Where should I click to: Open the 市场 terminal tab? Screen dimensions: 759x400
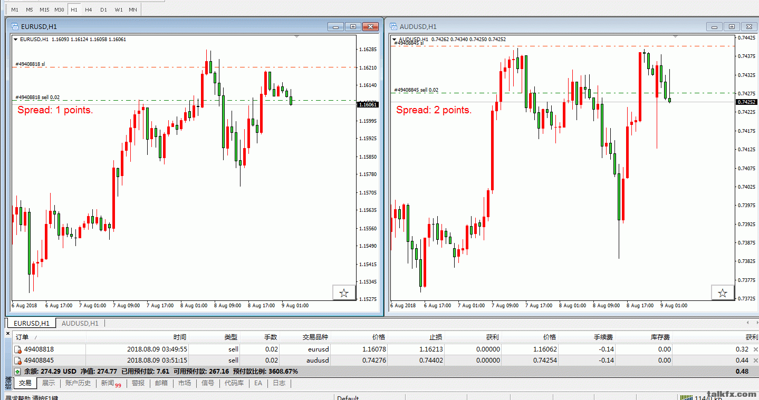[184, 383]
